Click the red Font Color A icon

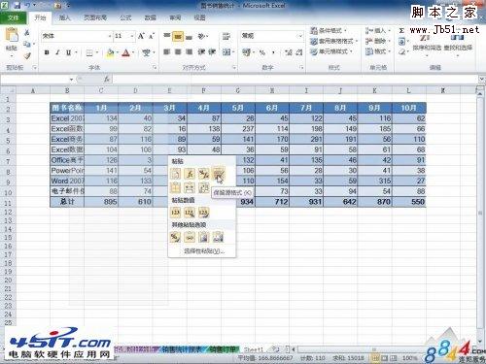(125, 52)
